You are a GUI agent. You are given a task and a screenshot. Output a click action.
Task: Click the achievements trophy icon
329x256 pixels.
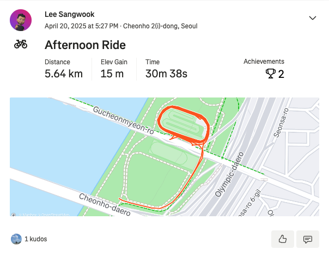coord(271,74)
